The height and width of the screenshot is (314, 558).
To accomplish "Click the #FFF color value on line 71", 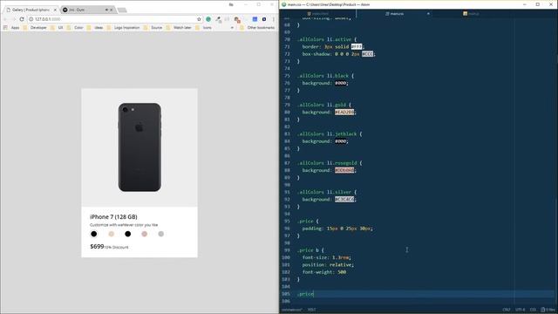I will pos(357,46).
